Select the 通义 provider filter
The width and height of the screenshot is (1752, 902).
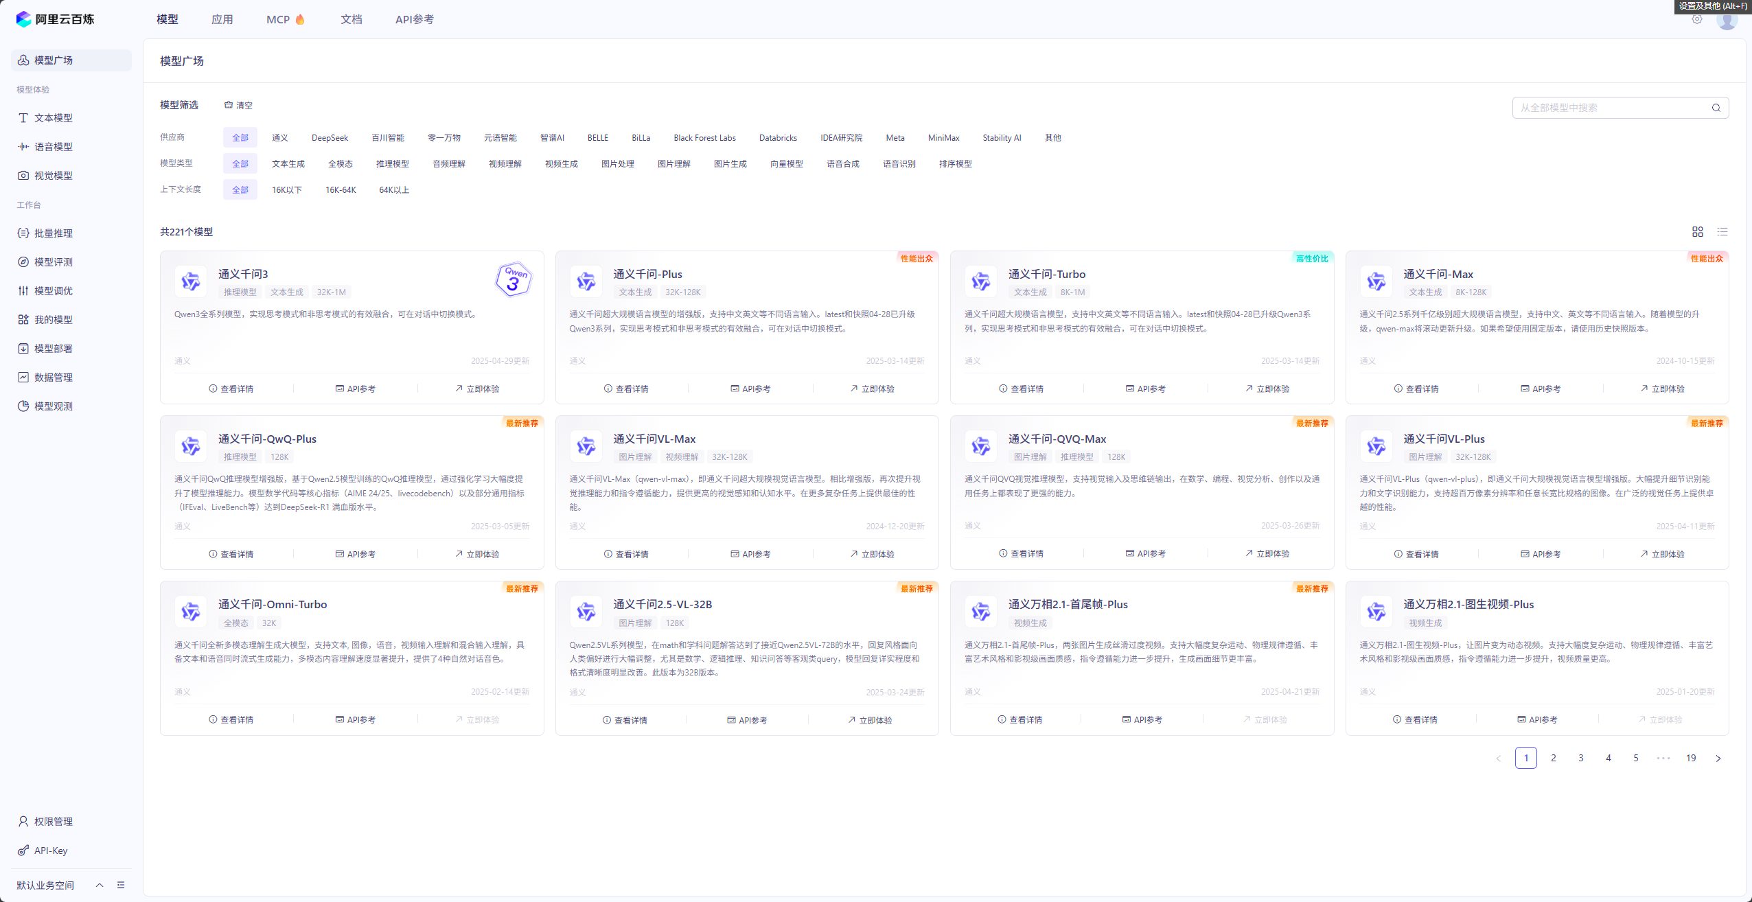280,138
